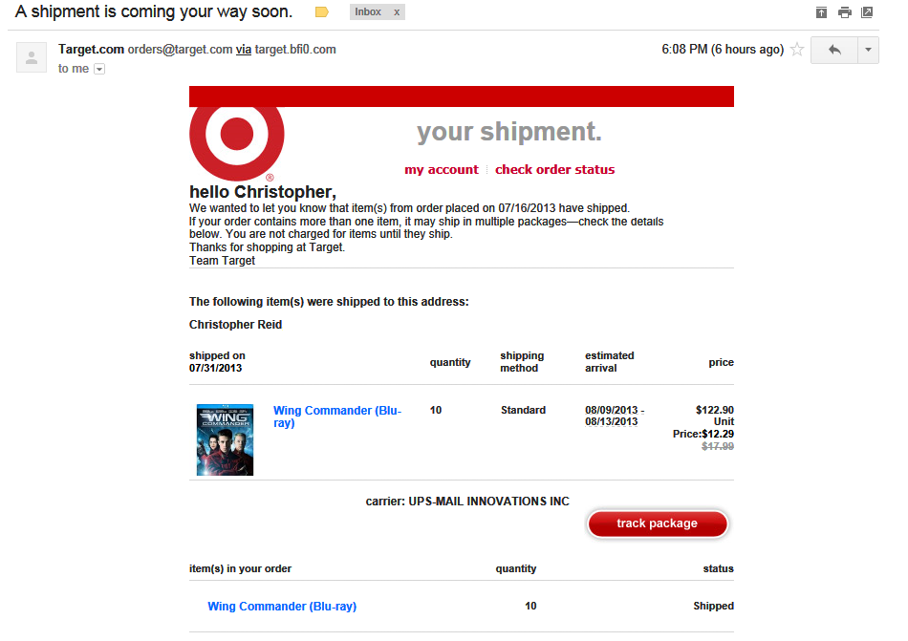Click the expand all icon

[821, 12]
